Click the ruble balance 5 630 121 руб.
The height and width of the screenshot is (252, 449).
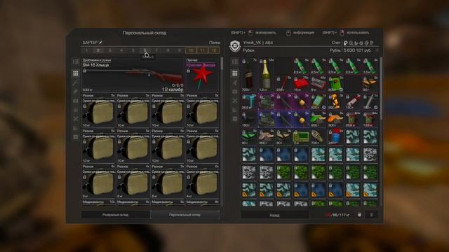click(357, 50)
